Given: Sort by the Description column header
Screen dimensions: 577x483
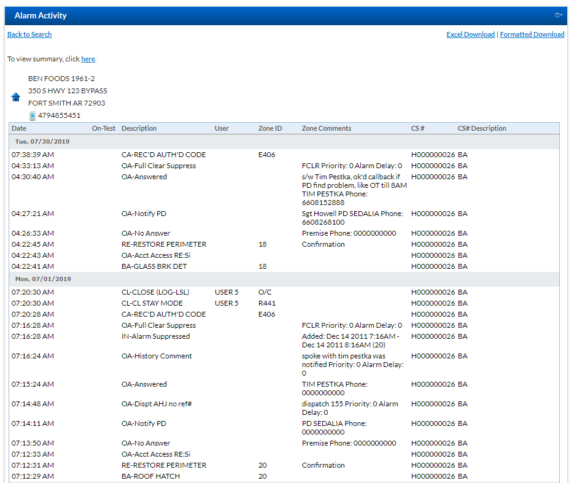Looking at the screenshot, I should pyautogui.click(x=139, y=128).
